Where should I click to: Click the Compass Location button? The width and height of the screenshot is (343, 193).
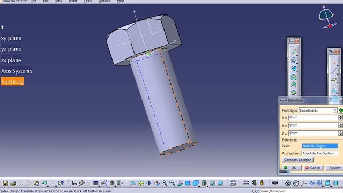tap(298, 160)
